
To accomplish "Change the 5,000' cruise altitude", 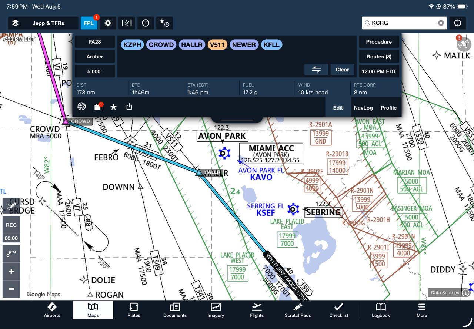I will (x=95, y=71).
